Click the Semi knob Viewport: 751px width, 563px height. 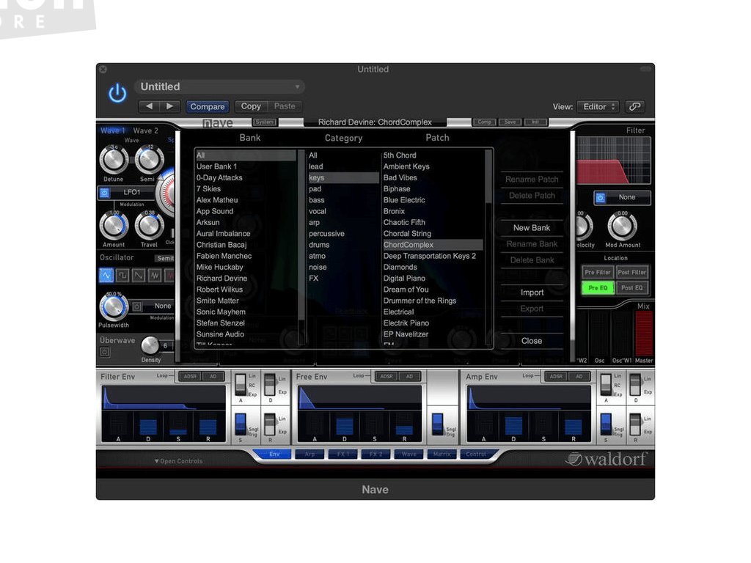pos(150,160)
